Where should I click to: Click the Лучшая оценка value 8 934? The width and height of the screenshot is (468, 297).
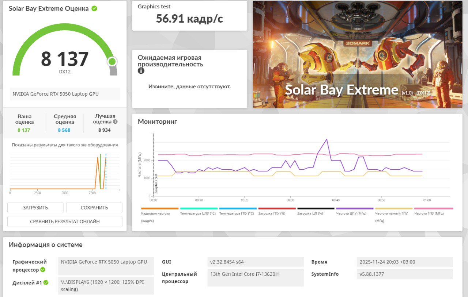104,130
